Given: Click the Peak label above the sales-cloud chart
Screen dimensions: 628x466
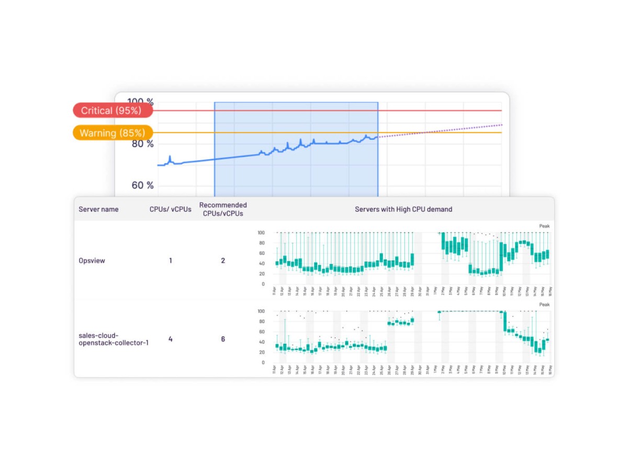Looking at the screenshot, I should pyautogui.click(x=544, y=305).
